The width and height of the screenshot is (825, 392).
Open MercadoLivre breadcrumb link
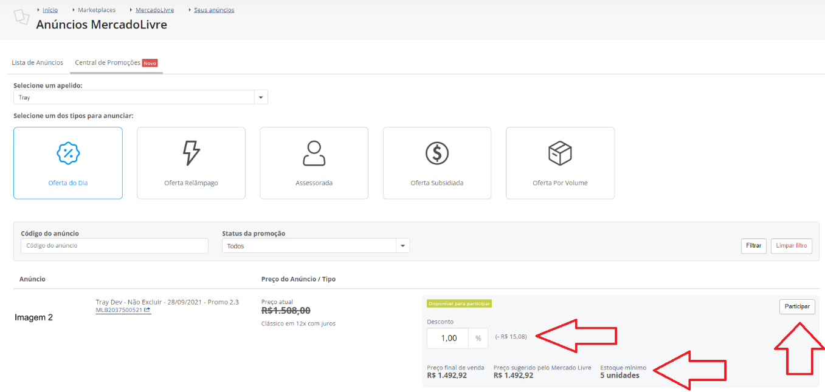tap(154, 10)
